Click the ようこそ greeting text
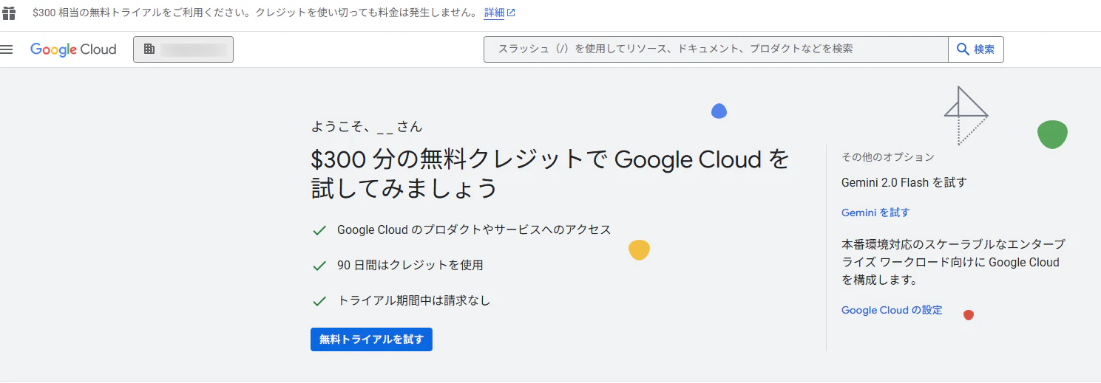 tap(367, 127)
